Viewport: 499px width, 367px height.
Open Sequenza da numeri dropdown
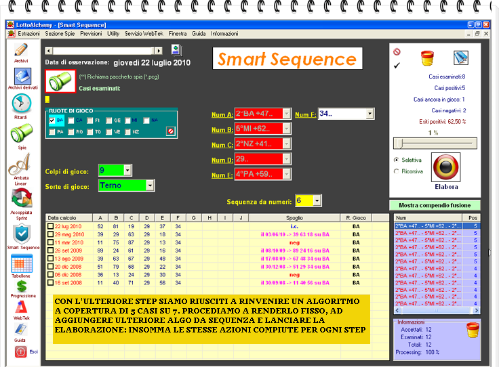317,201
